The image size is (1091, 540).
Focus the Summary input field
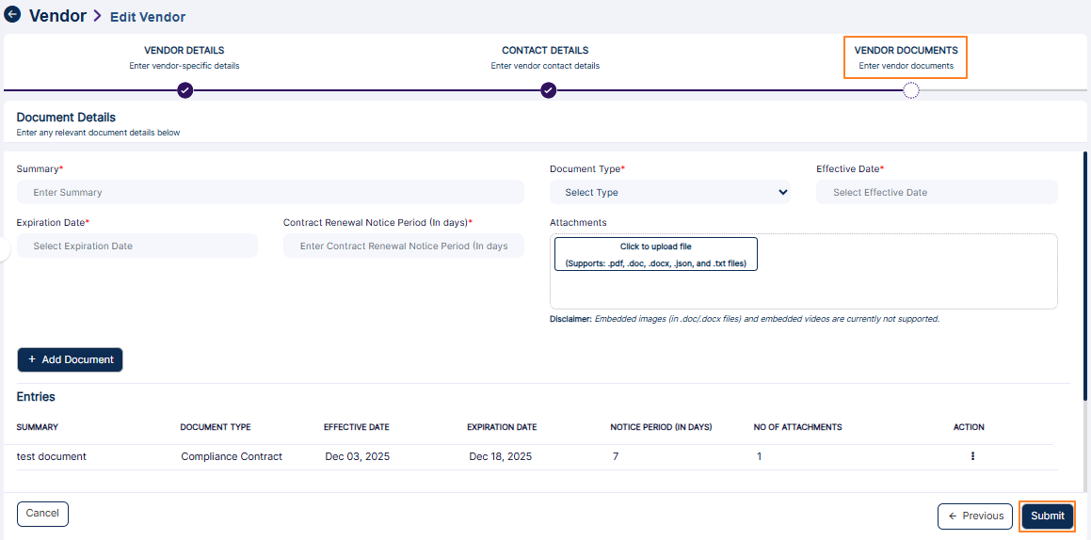tap(270, 193)
